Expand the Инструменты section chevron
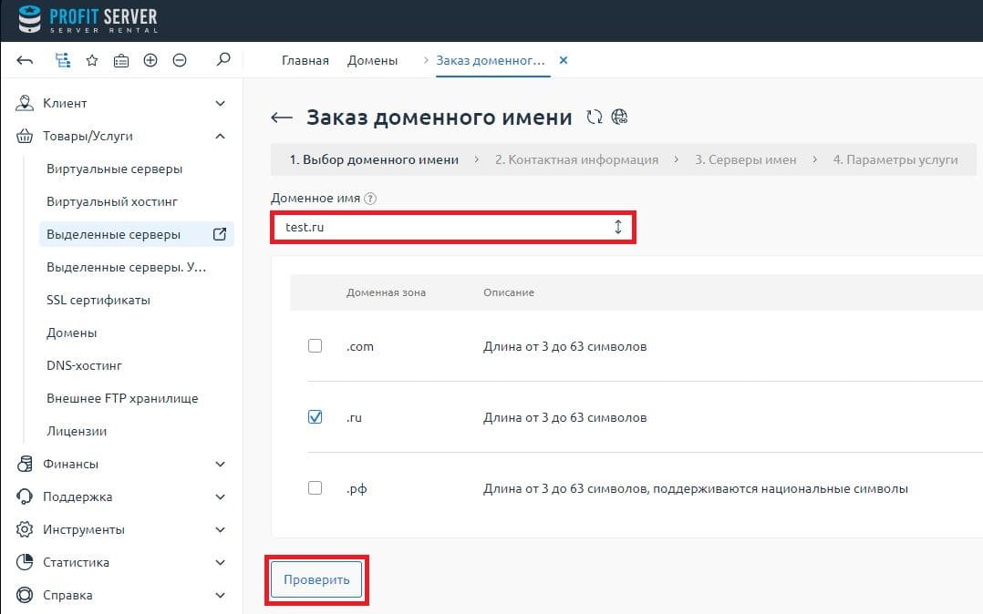 pyautogui.click(x=220, y=529)
